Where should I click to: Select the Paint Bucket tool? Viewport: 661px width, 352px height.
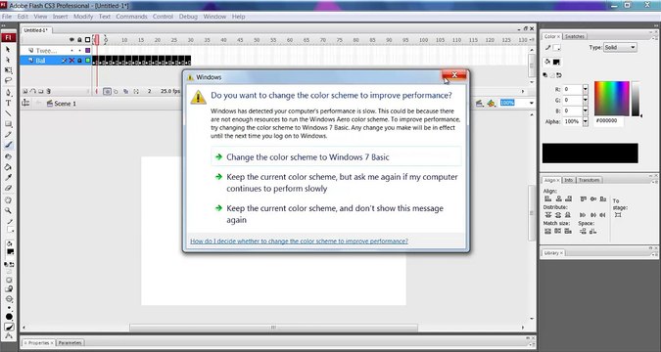[x=9, y=167]
